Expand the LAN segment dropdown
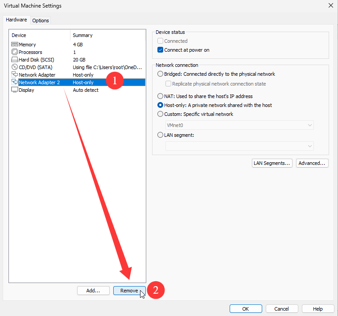338x316 pixels. [239, 146]
